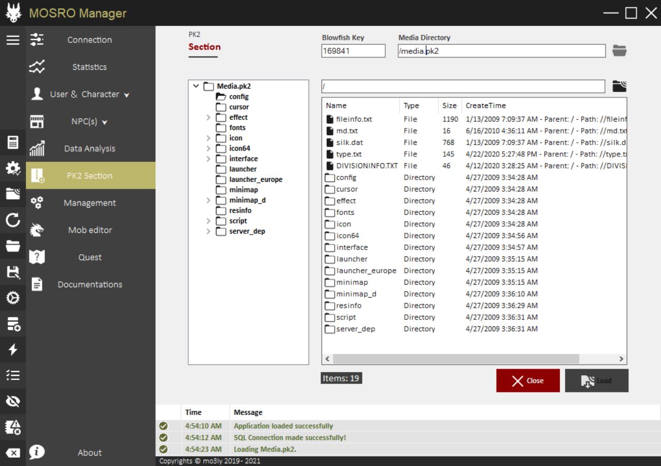The height and width of the screenshot is (466, 661).
Task: Click the file list horizontal scrollbar
Action: click(456, 359)
